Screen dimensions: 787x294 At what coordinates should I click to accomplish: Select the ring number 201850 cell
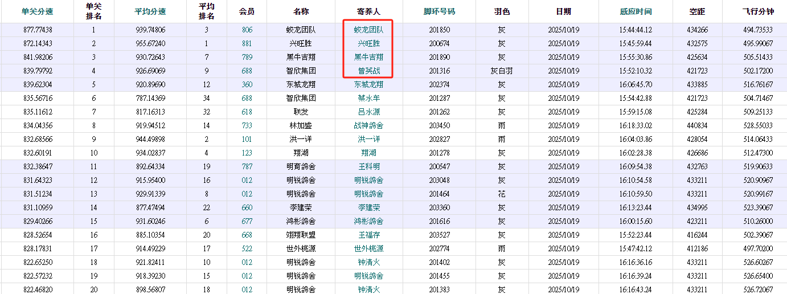point(439,30)
